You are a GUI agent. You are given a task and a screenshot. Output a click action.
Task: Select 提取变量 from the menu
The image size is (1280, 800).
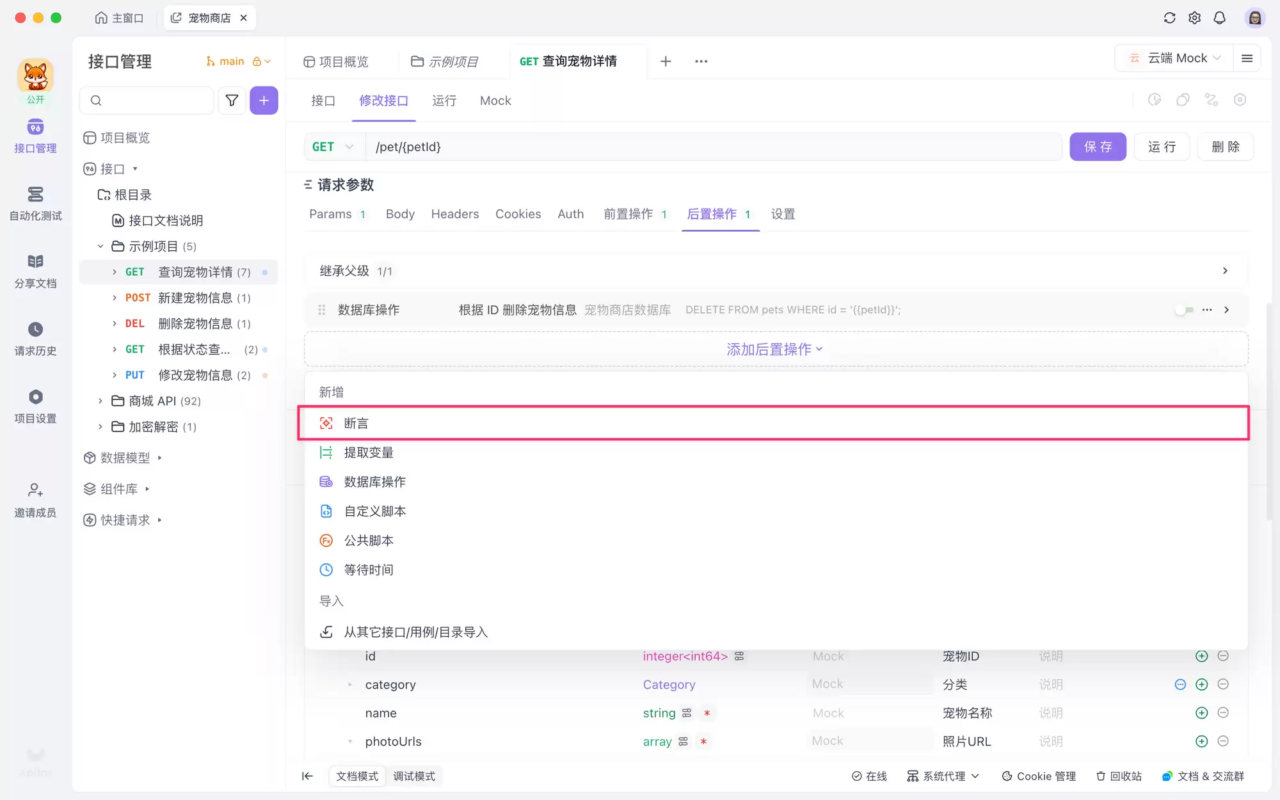pyautogui.click(x=776, y=453)
